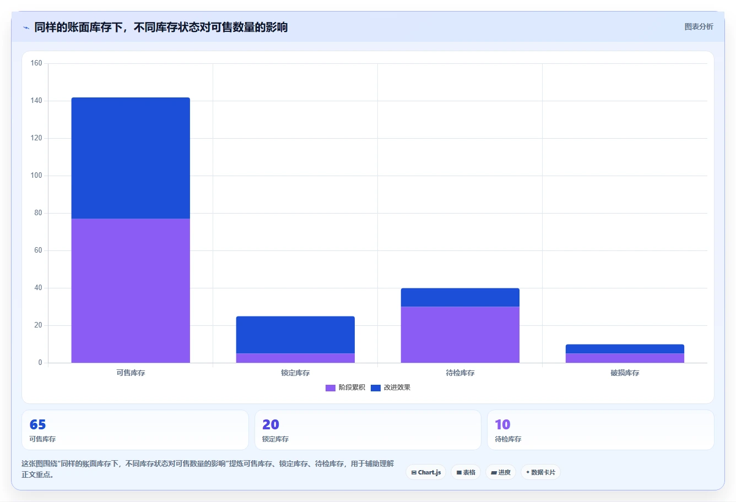Click the 数据卡片 tag chip
Screen dimensions: 736x502
[x=540, y=472]
